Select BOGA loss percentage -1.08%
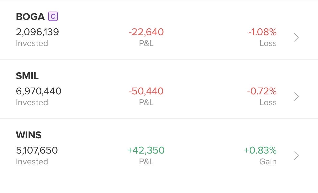Image resolution: width=318 pixels, height=193 pixels. pos(262,32)
